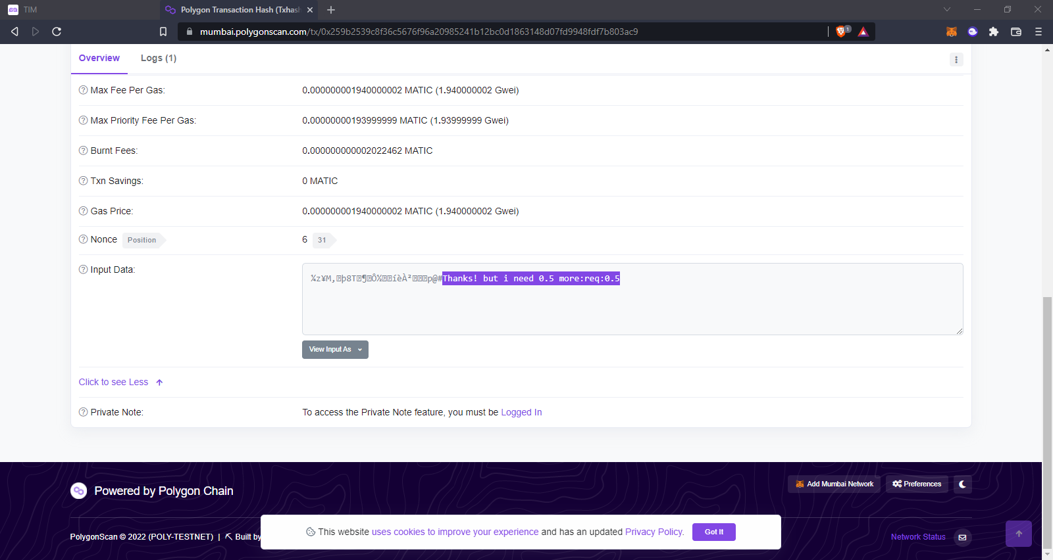The width and height of the screenshot is (1053, 560).
Task: Open the three-dot options menu
Action: coord(956,60)
